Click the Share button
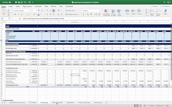This screenshot has width=172, height=107. tap(154, 6)
